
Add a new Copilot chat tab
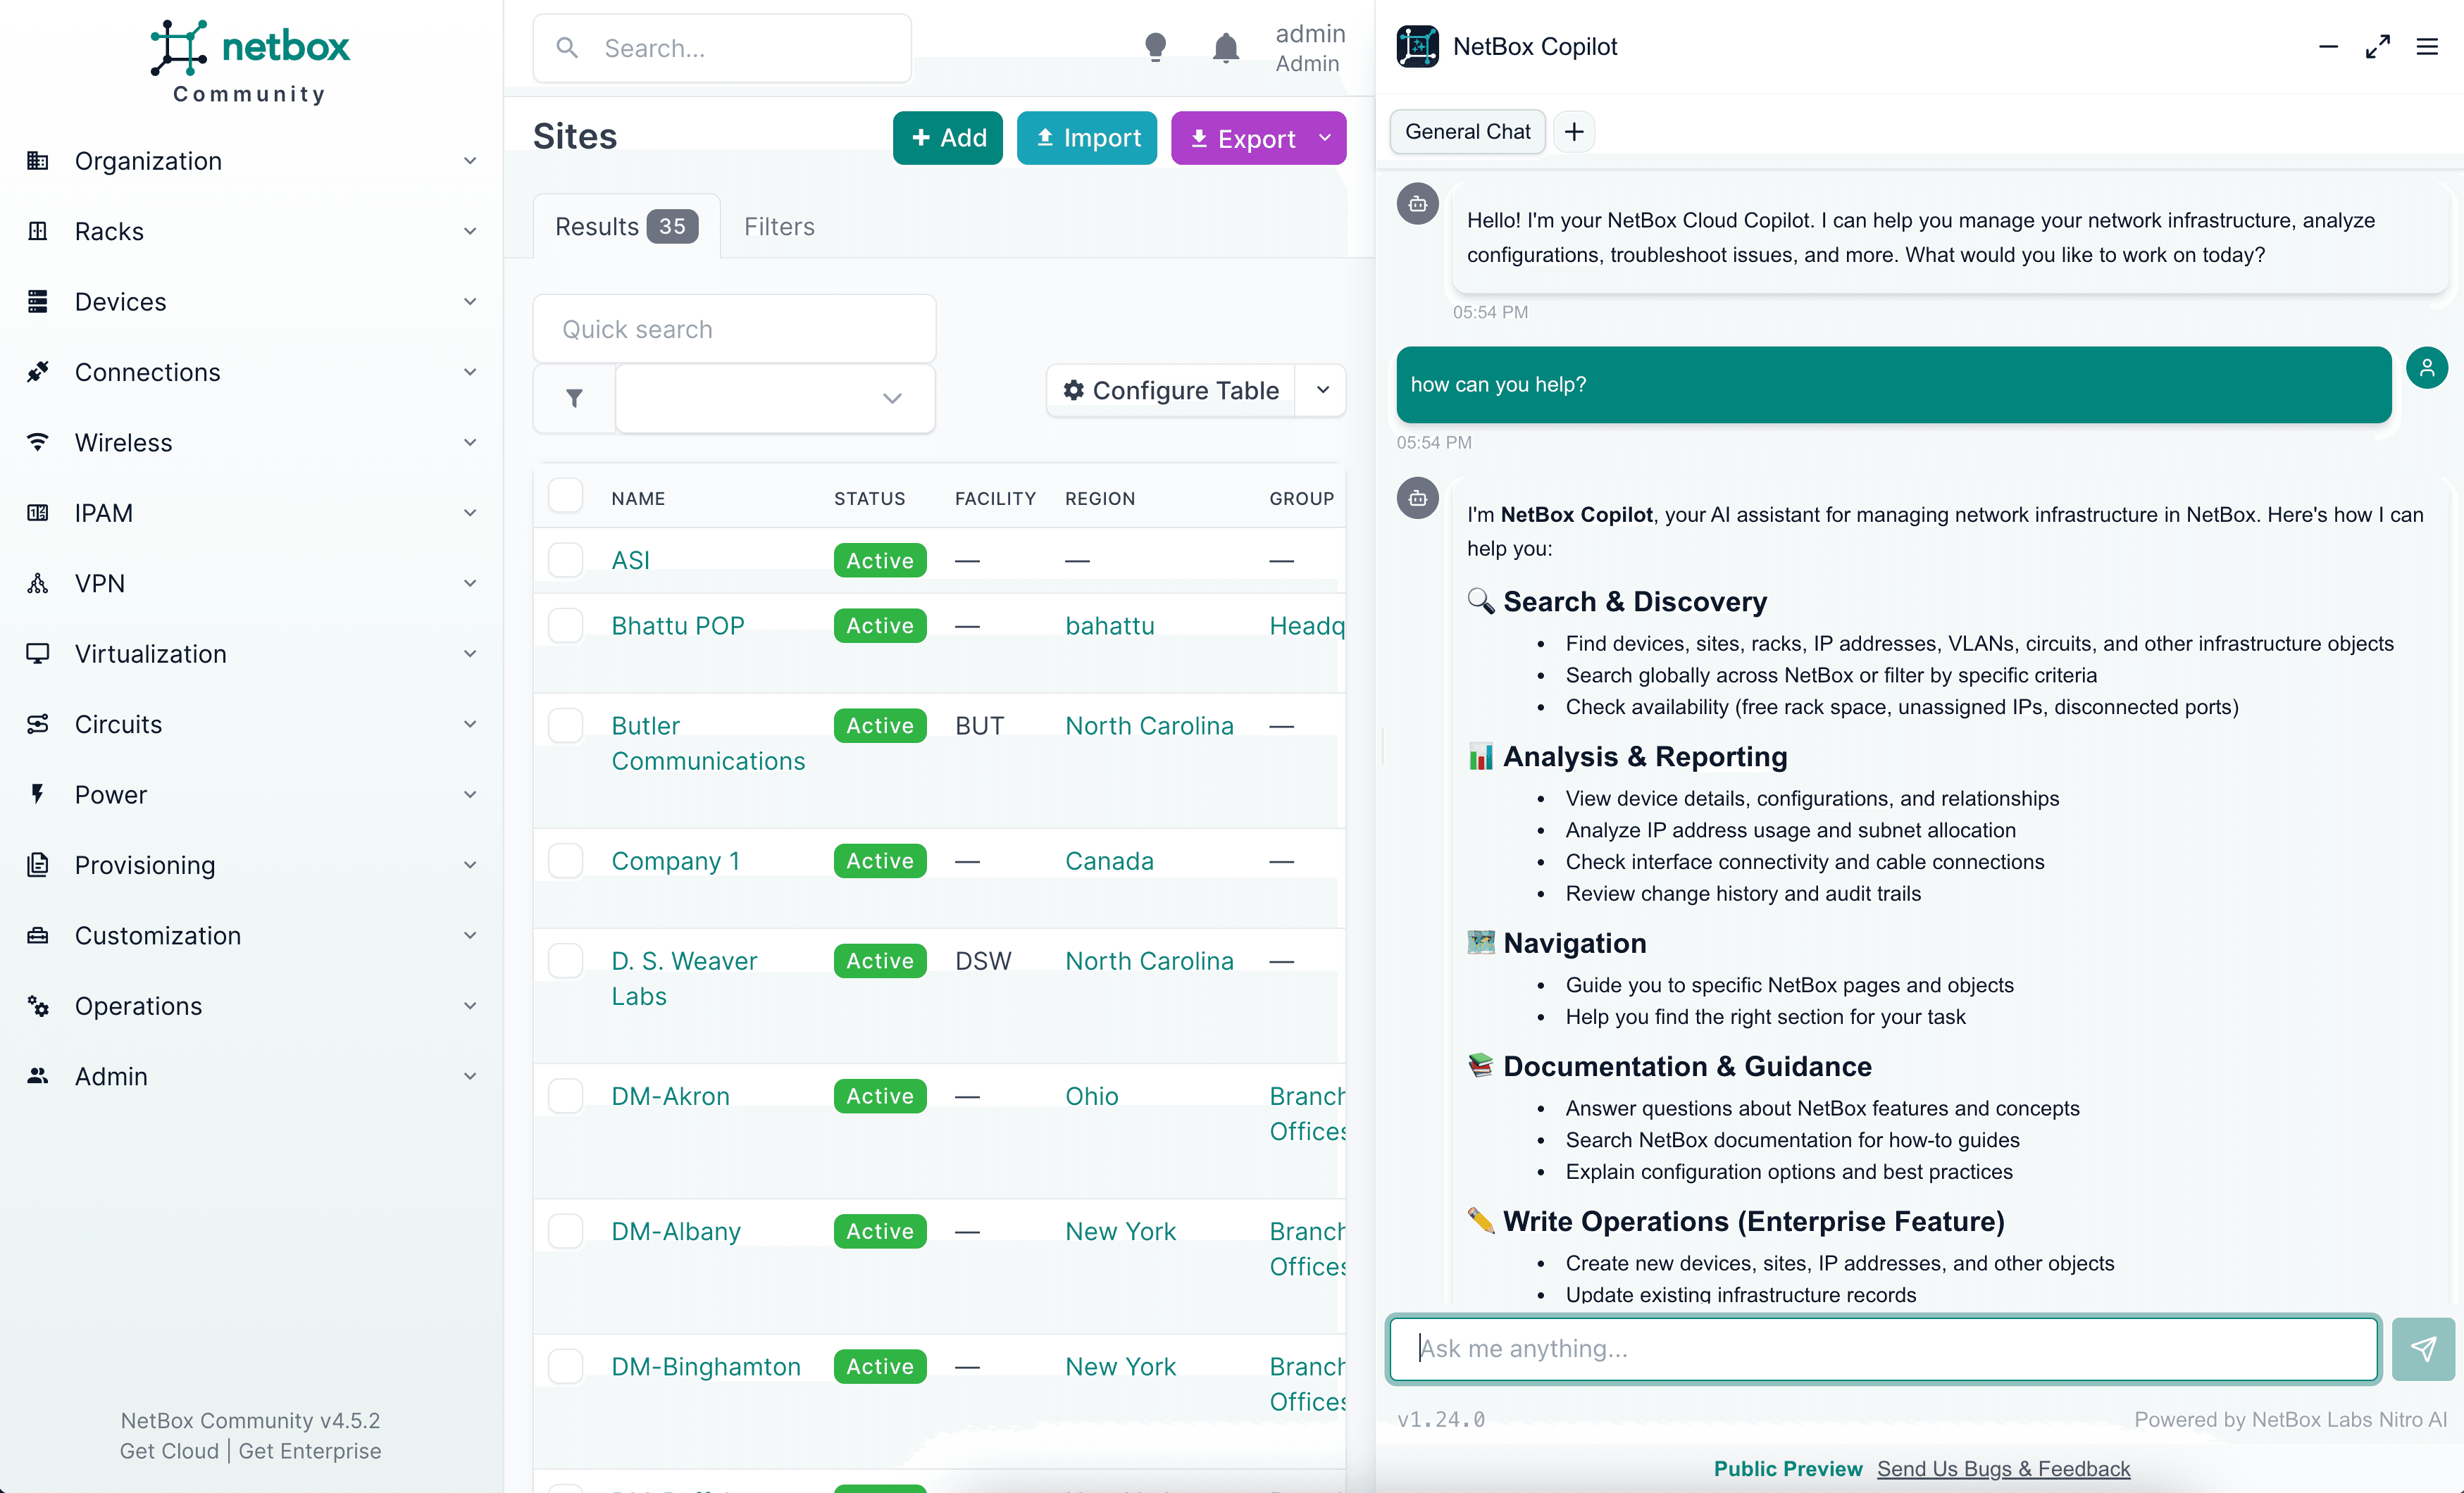1574,132
